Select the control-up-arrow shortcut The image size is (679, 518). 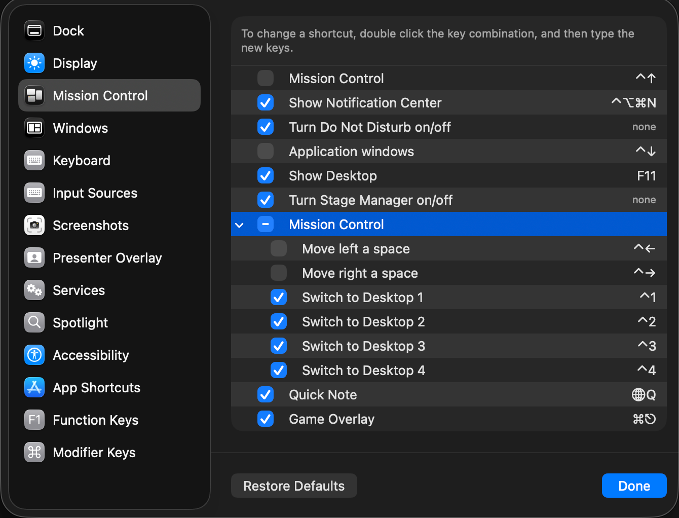click(x=646, y=78)
